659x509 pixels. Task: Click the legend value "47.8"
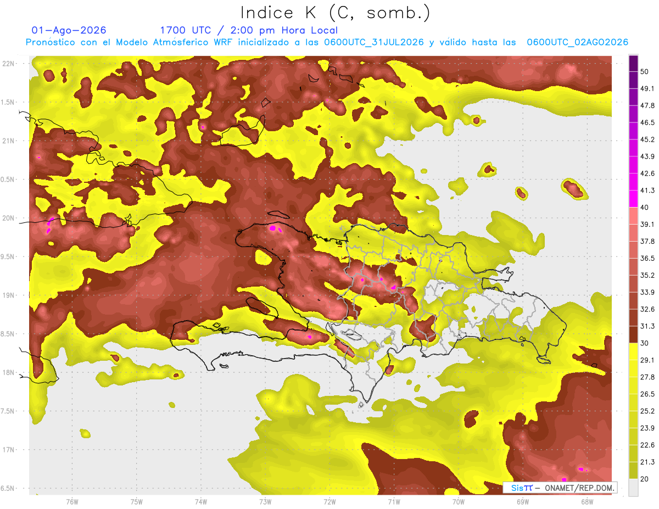click(647, 105)
